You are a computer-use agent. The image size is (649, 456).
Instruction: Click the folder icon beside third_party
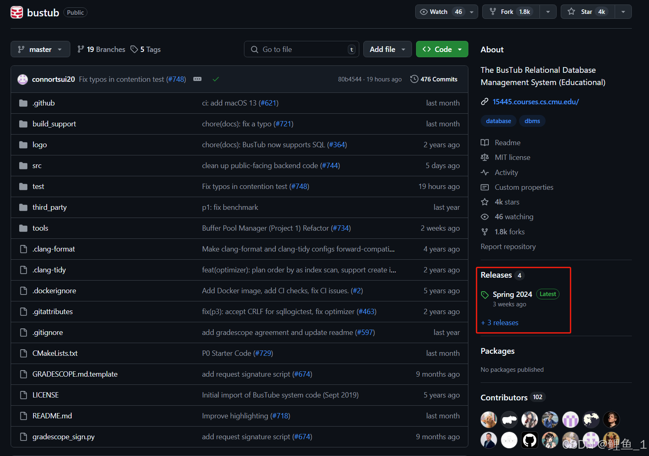click(23, 207)
